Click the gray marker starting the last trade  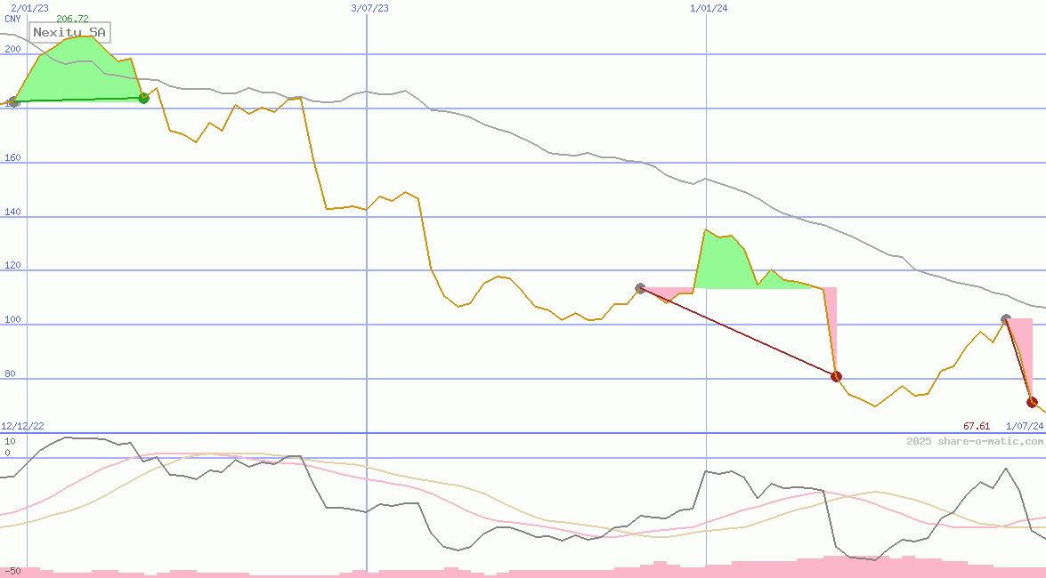(1004, 318)
